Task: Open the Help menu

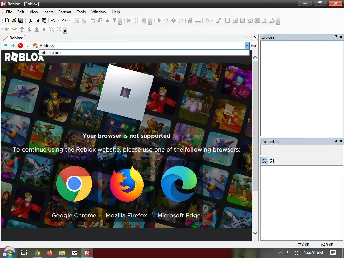Action: 116,12
